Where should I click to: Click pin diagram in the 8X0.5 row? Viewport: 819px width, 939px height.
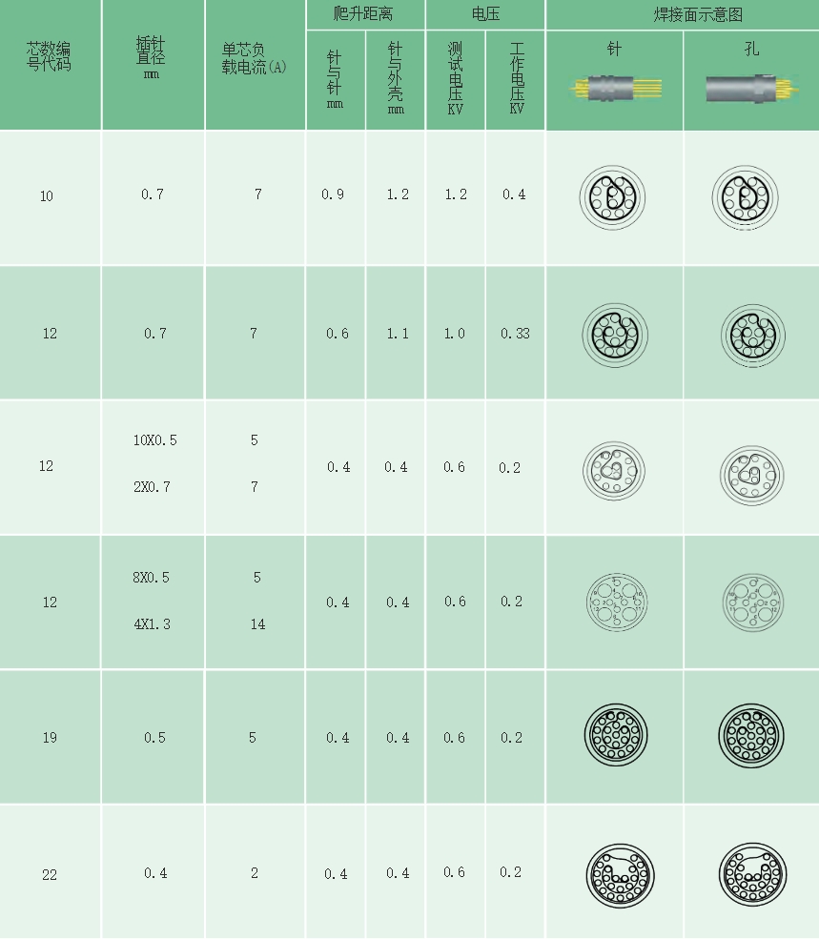point(615,602)
